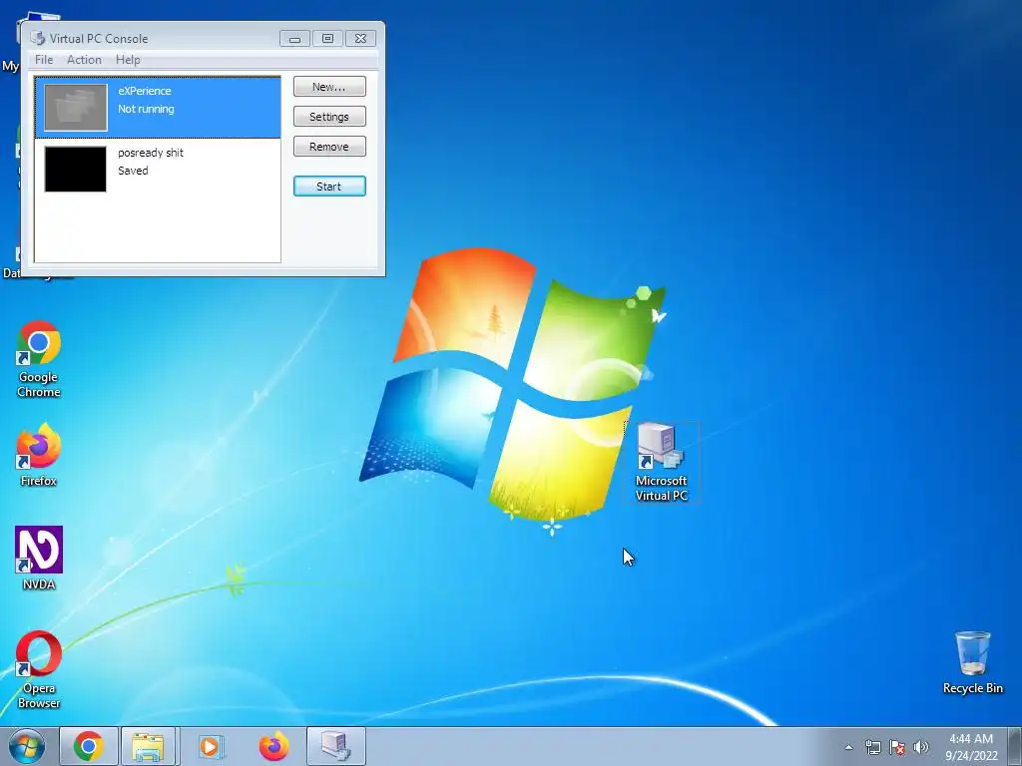Select the NVDA desktop shortcut
This screenshot has width=1022, height=766.
pos(39,559)
